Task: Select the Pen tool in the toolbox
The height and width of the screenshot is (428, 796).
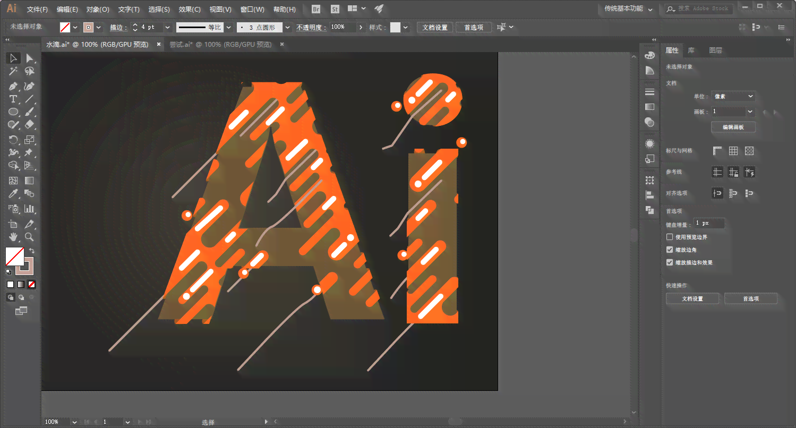Action: [13, 85]
